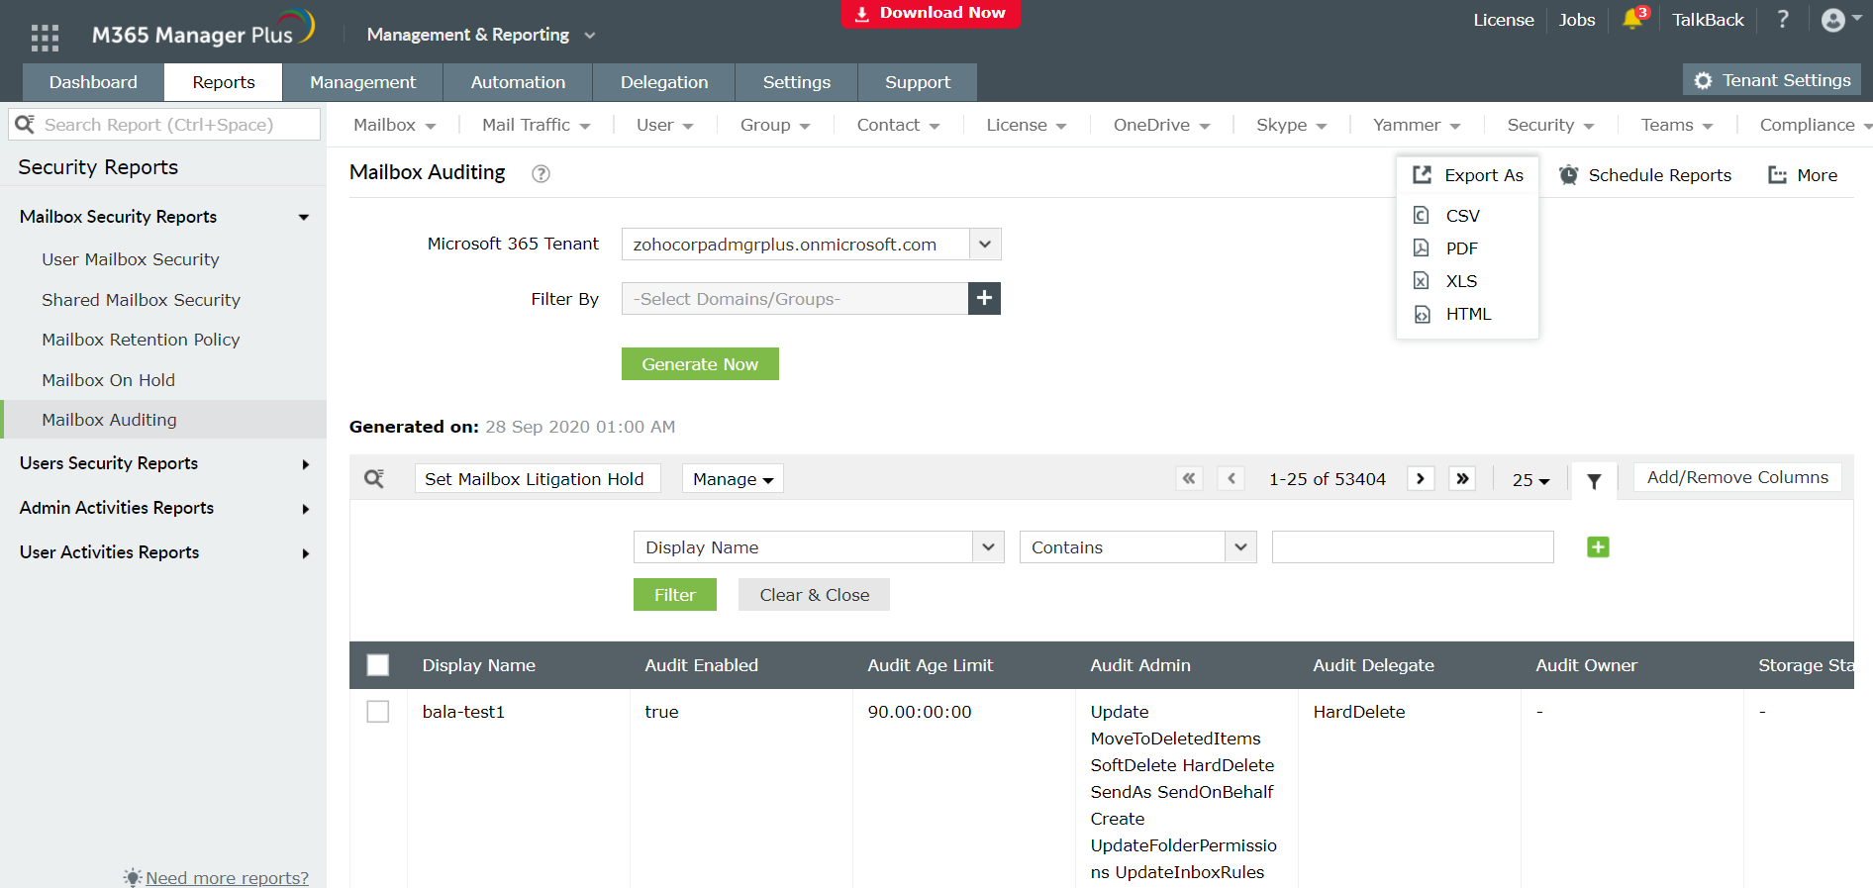Open the help question mark icon in header

1783,19
